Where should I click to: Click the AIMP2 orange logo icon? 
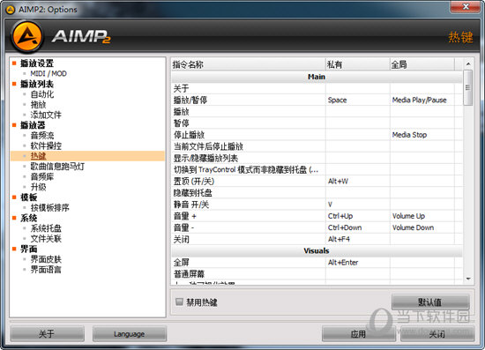coord(27,37)
